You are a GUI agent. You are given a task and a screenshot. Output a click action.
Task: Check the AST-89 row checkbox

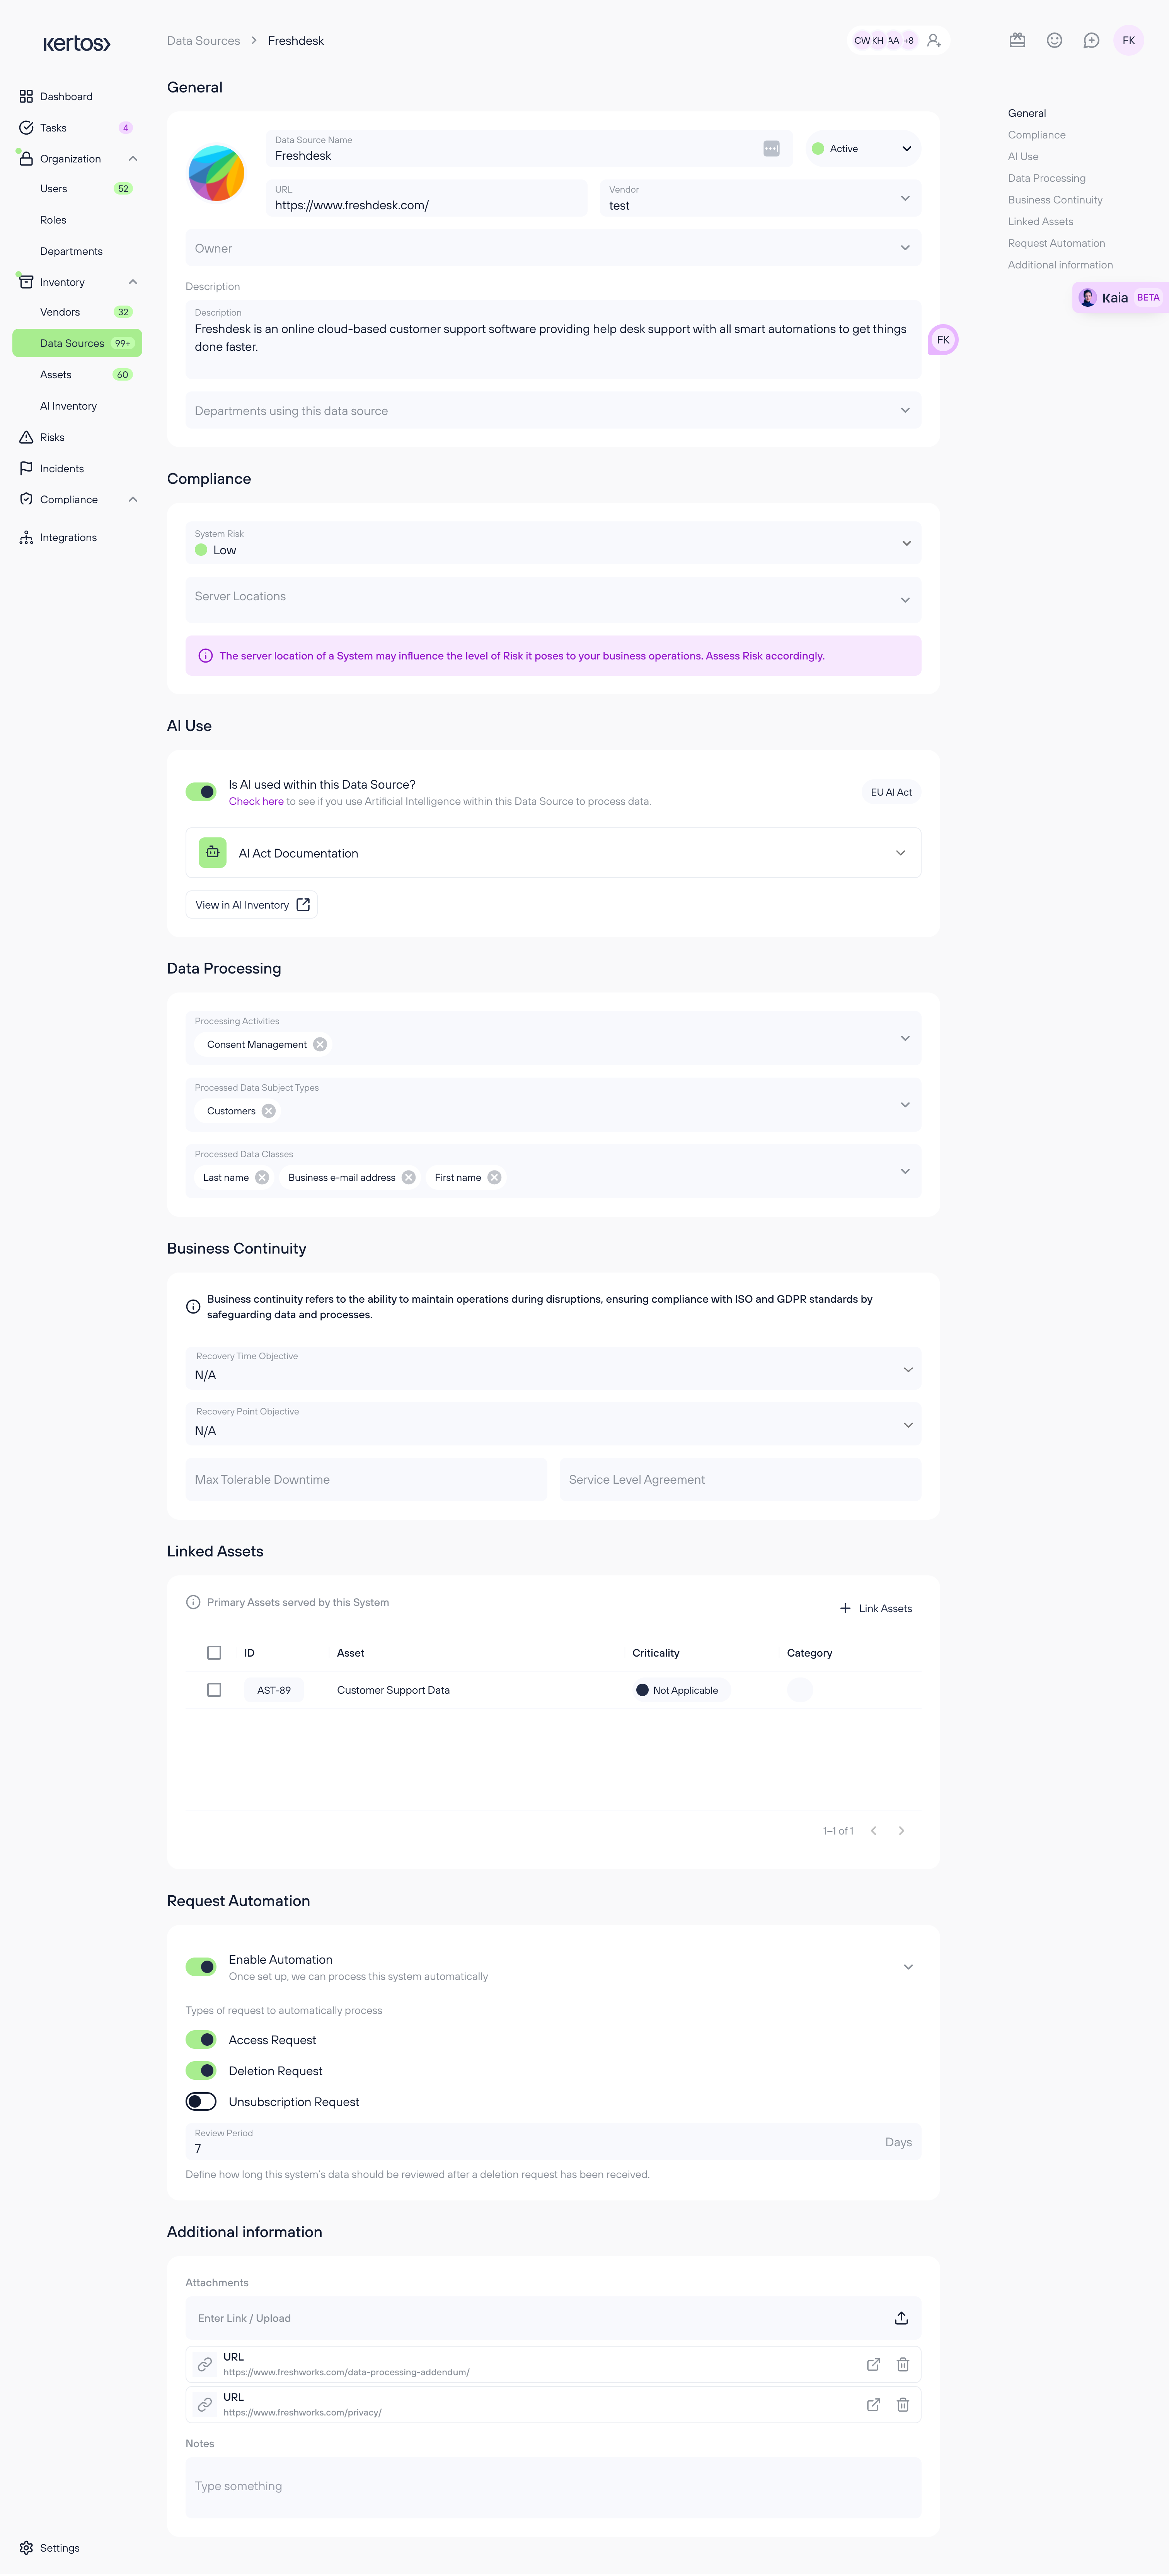click(214, 1689)
